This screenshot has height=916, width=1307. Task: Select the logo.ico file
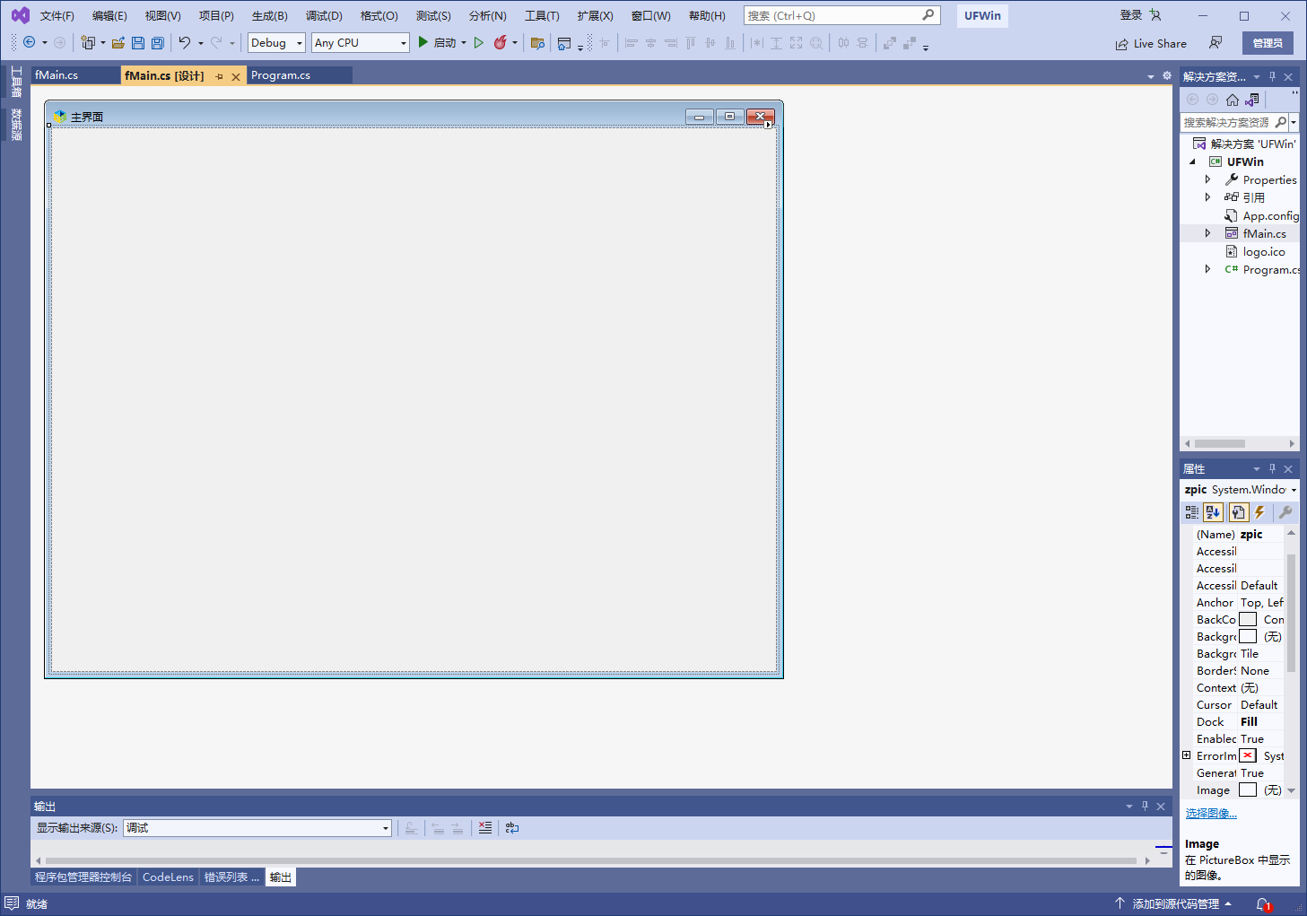1263,251
